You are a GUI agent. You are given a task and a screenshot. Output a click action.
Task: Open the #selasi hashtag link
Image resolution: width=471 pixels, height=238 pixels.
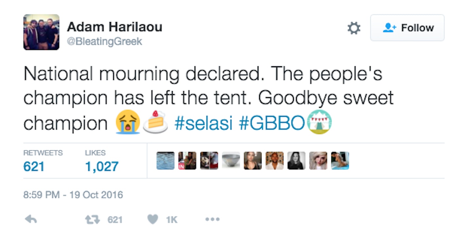coord(203,123)
